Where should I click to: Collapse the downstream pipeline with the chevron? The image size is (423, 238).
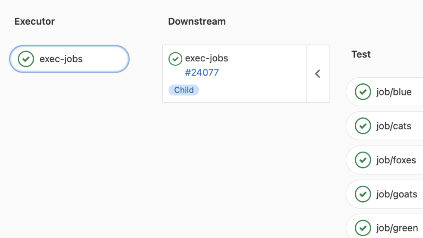tap(318, 74)
